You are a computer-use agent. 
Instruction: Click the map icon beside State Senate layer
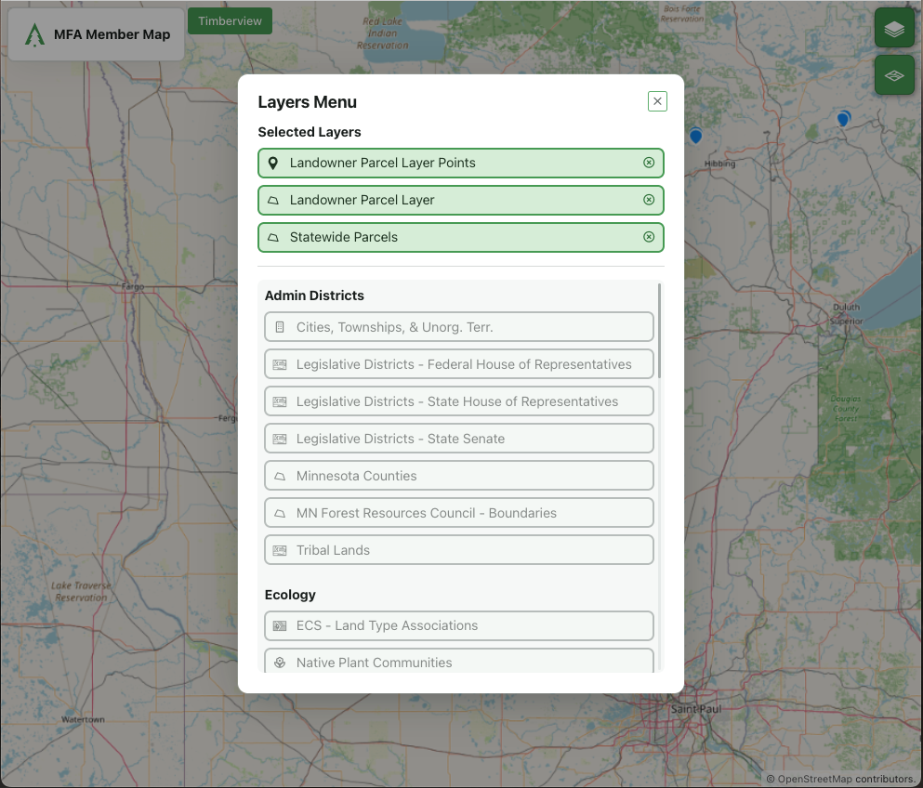pos(280,439)
